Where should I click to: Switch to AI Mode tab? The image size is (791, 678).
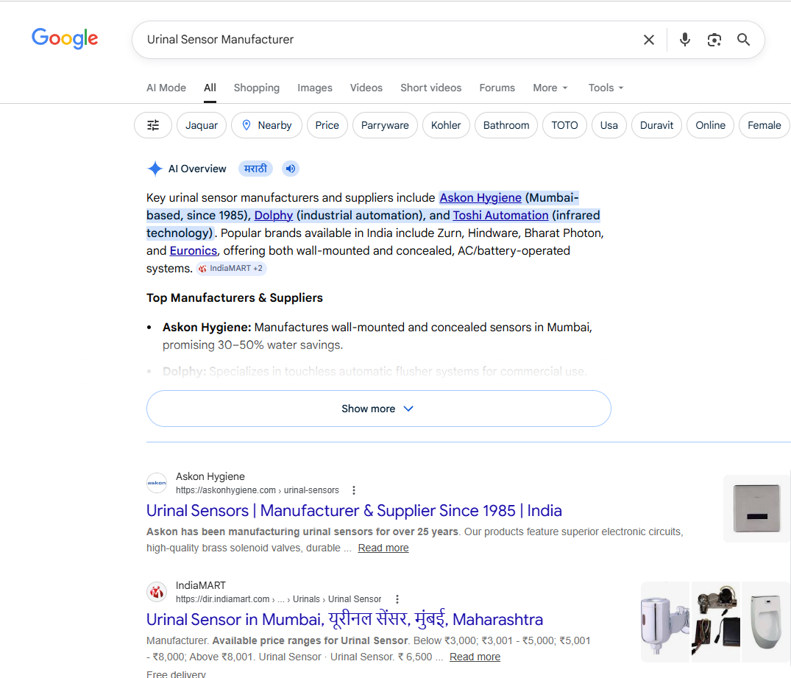[166, 88]
